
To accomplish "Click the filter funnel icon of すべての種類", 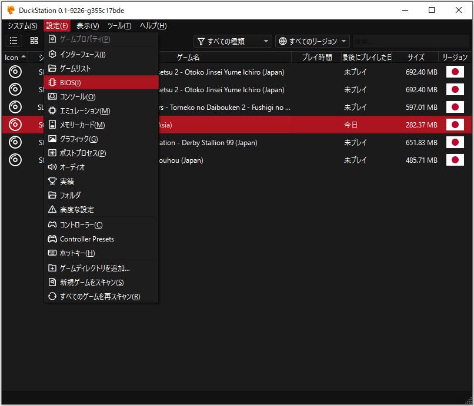I will 201,41.
